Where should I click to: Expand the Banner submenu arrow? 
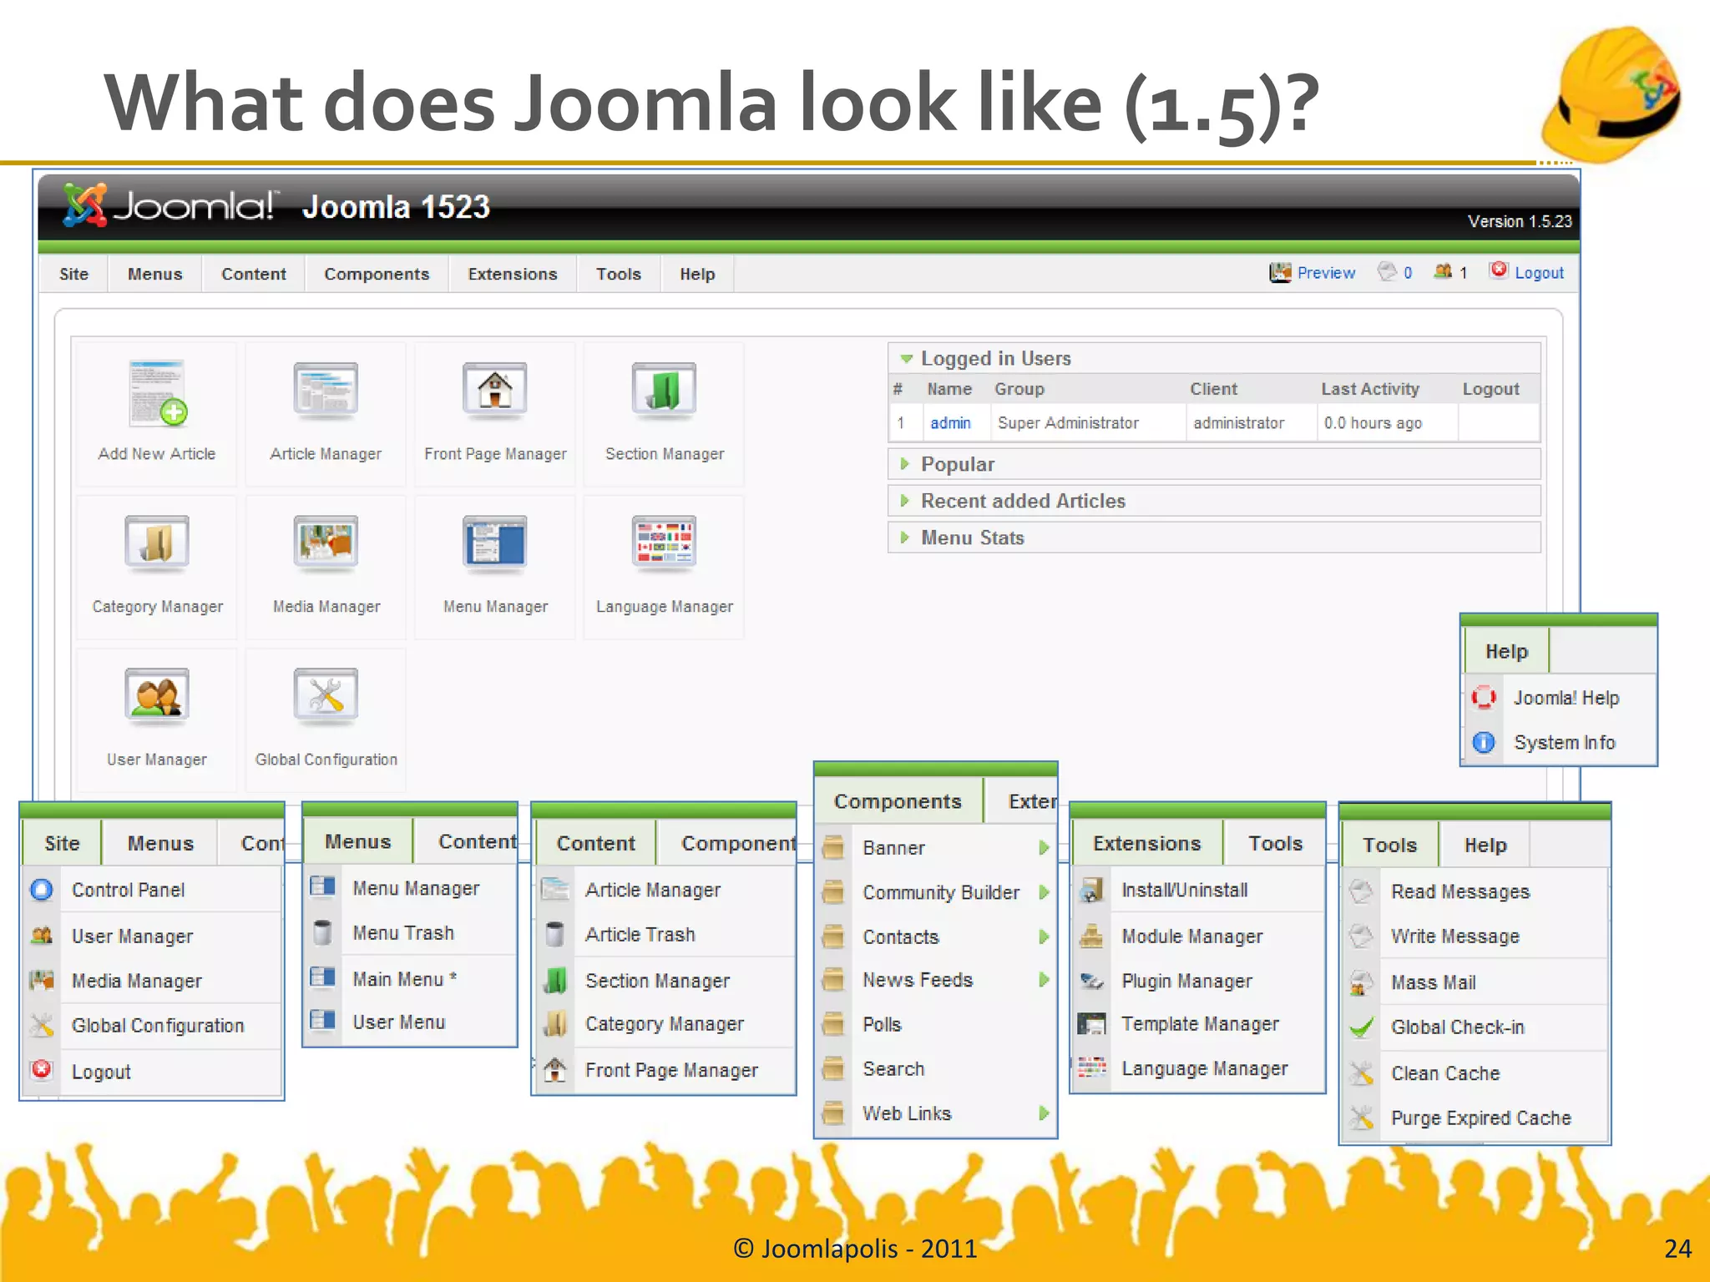[1044, 848]
